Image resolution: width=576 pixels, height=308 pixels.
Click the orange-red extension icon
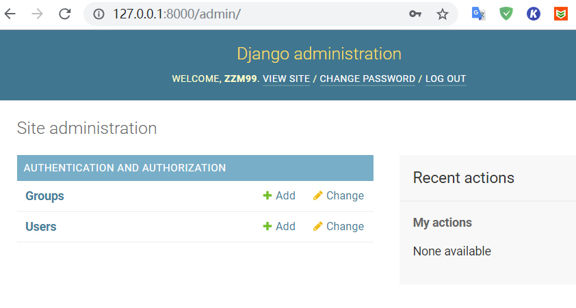click(561, 14)
